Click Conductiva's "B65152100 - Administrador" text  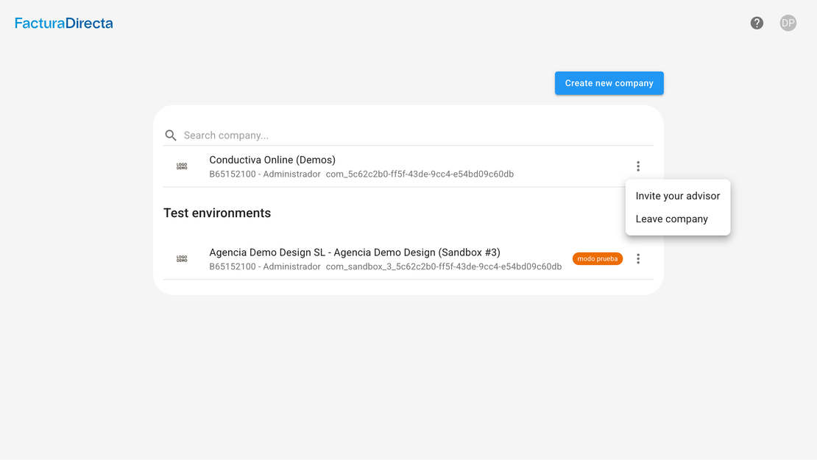point(265,174)
